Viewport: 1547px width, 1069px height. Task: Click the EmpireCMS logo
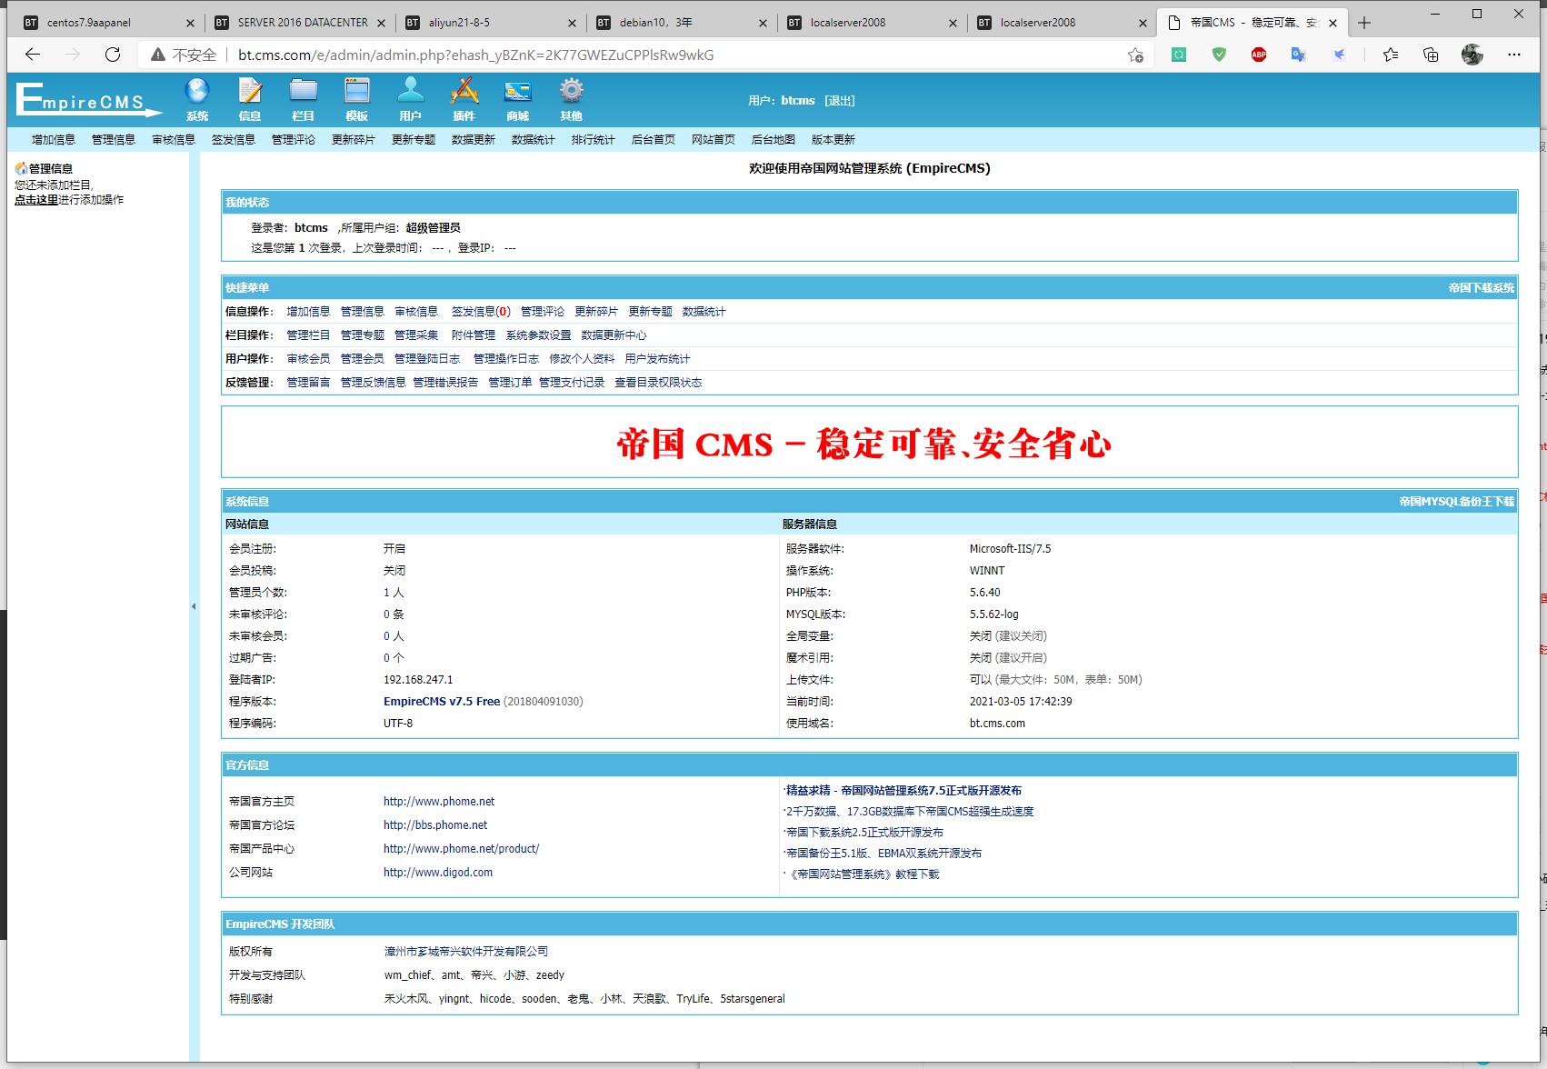[88, 99]
